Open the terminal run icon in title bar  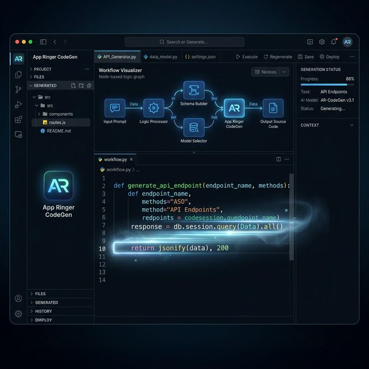click(310, 42)
